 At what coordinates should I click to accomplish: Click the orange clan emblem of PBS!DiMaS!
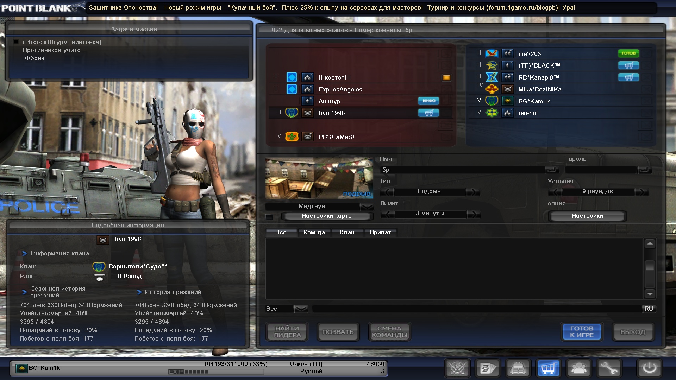pyautogui.click(x=292, y=137)
